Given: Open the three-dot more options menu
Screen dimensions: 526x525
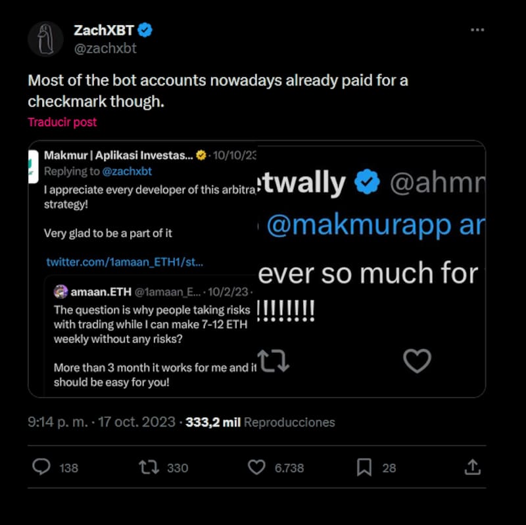Looking at the screenshot, I should 478,30.
